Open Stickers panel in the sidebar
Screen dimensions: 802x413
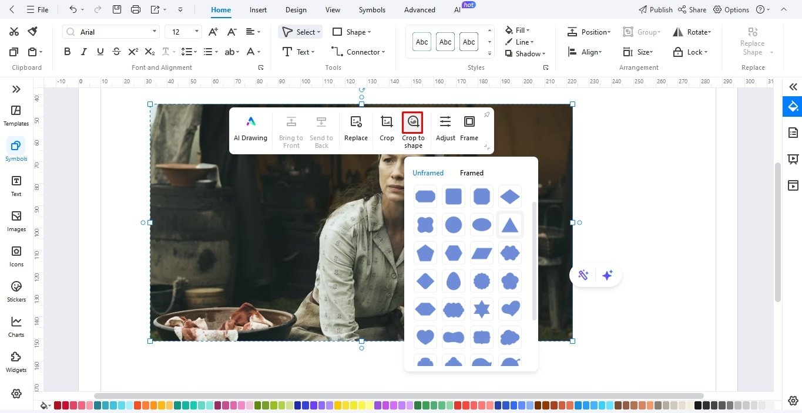tap(16, 292)
